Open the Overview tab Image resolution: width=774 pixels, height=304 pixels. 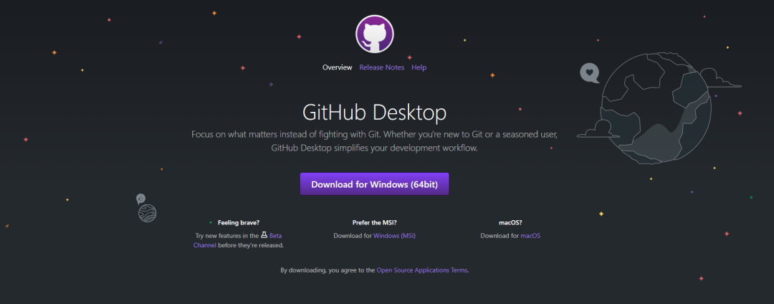click(337, 67)
